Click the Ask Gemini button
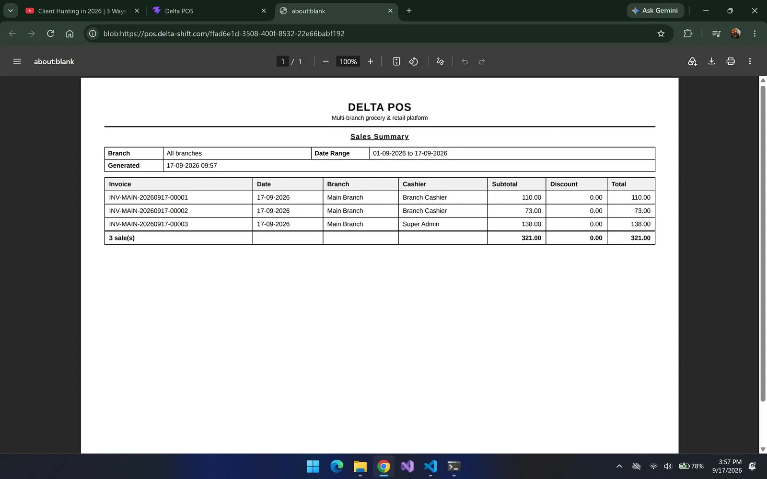 tap(655, 11)
